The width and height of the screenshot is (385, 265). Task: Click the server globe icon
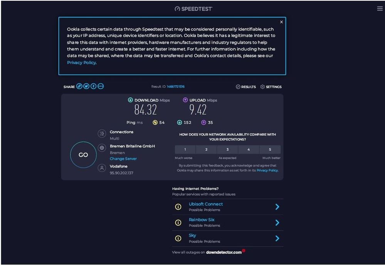tap(102, 148)
